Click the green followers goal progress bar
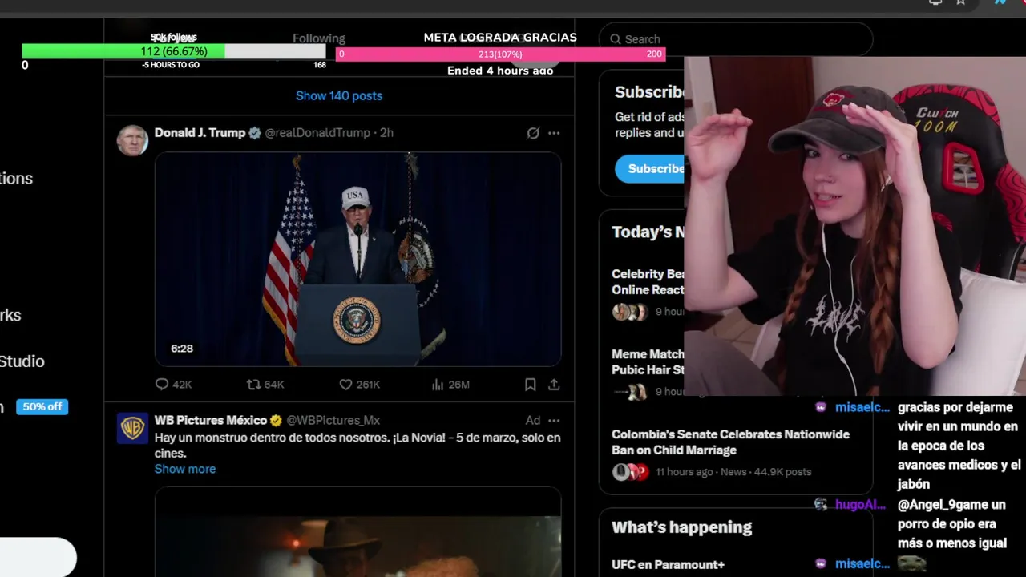Viewport: 1026px width, 577px height. coord(174,51)
